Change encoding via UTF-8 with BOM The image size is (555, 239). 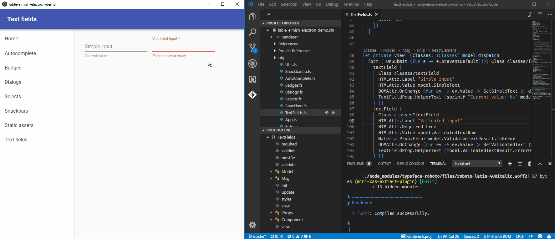pos(497,236)
